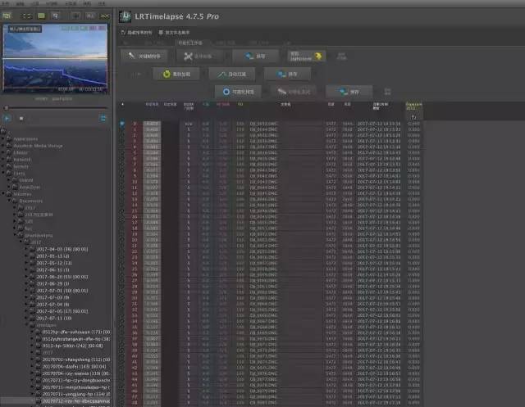Toggle the first checkbox below the LRTimelapse title

(126, 32)
